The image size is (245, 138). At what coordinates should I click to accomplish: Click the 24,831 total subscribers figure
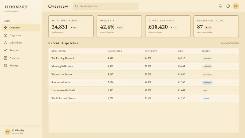tap(60, 27)
